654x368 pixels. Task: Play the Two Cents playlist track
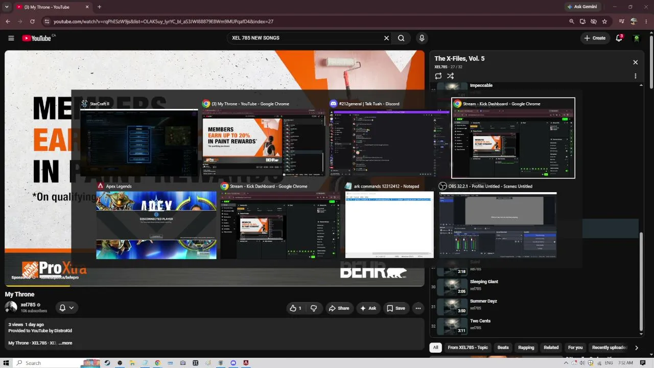coord(534,326)
